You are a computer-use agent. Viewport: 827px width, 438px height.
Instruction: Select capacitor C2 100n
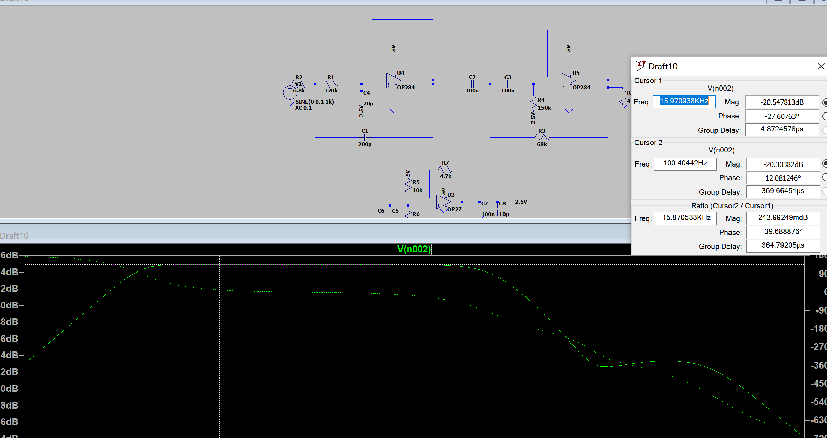click(472, 84)
